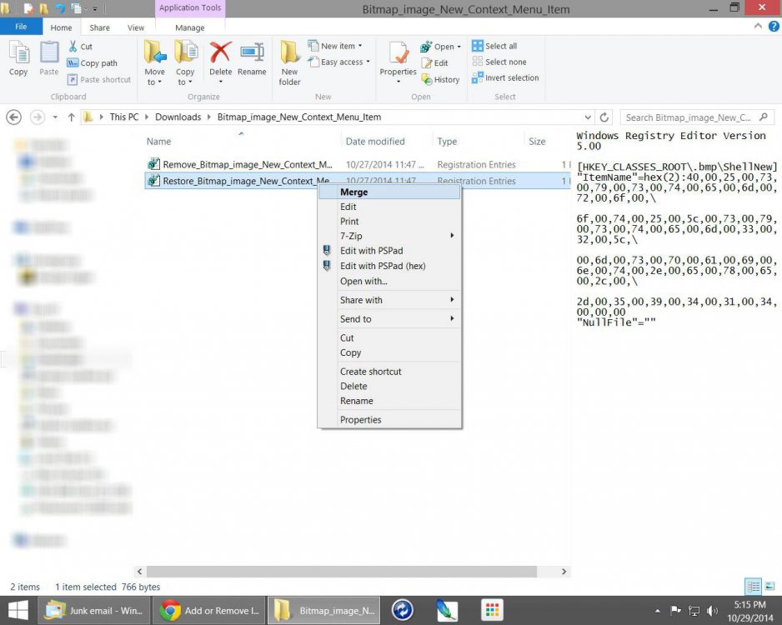Expand the New item dropdown
Viewport: 782px width, 625px height.
tap(360, 46)
